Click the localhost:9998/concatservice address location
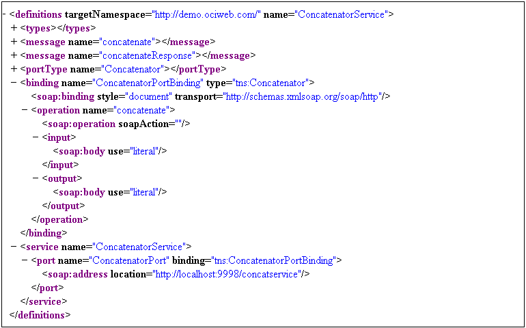 (227, 274)
